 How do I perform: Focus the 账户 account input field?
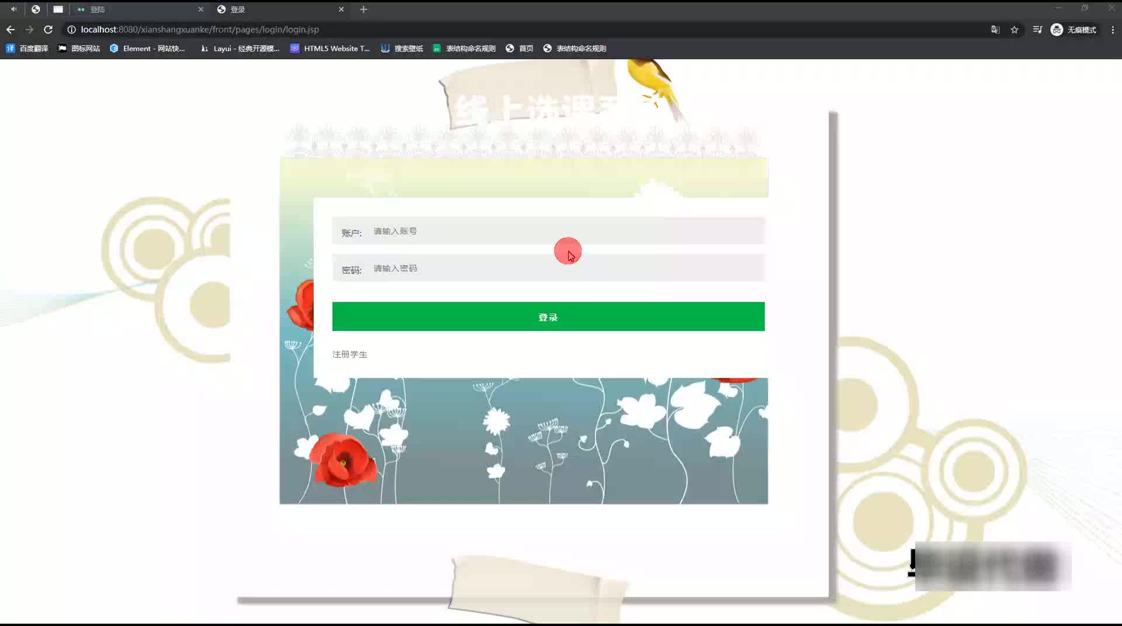[x=548, y=231]
